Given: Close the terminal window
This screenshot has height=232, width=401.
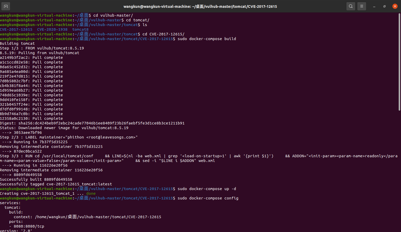Looking at the screenshot, I should click(x=395, y=6).
